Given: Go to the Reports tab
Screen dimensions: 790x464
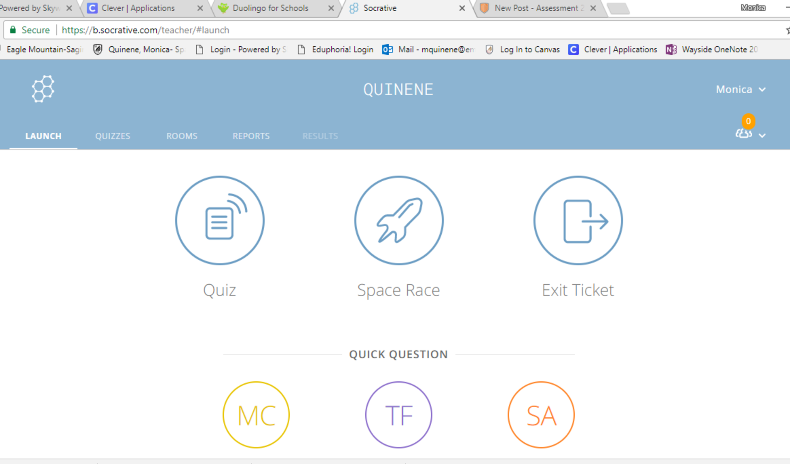Looking at the screenshot, I should pyautogui.click(x=251, y=136).
